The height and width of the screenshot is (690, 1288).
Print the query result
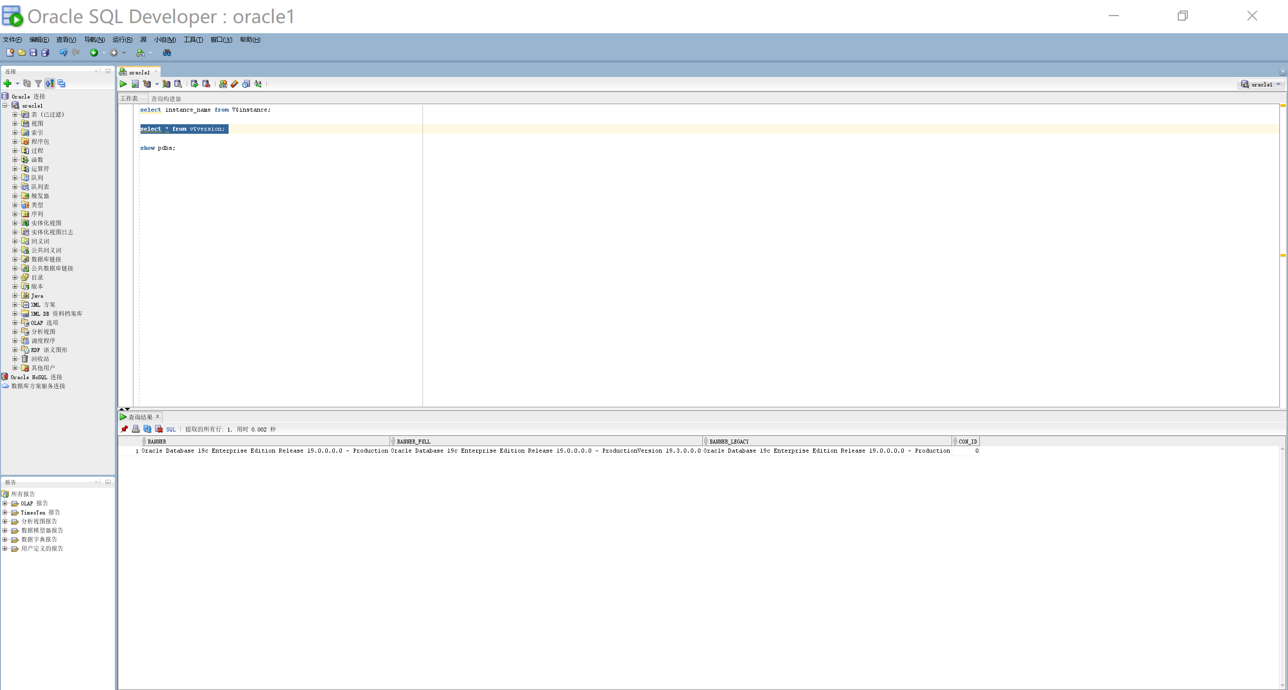135,429
